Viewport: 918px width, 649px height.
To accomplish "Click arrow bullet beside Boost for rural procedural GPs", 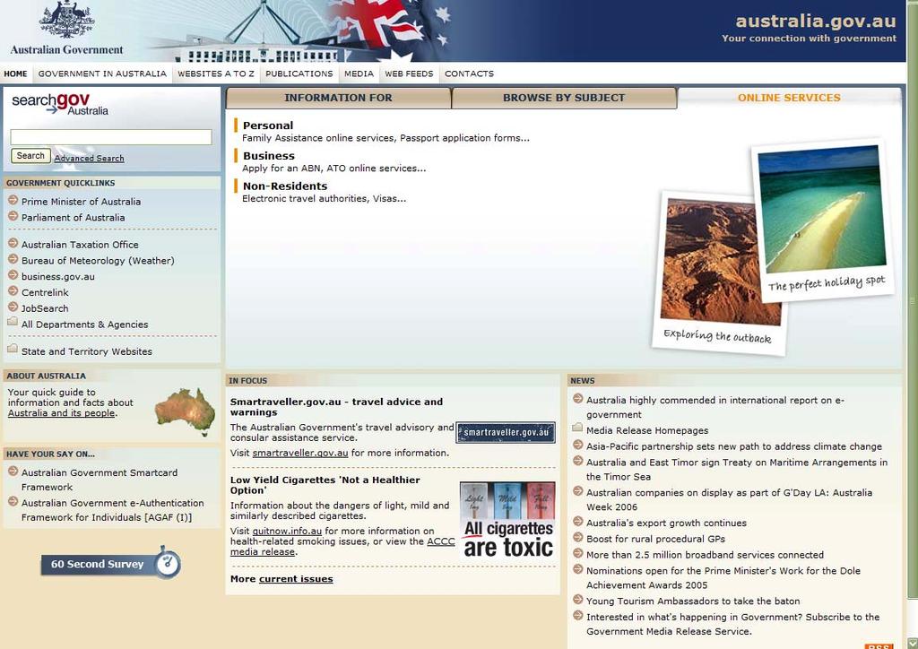I will (578, 537).
